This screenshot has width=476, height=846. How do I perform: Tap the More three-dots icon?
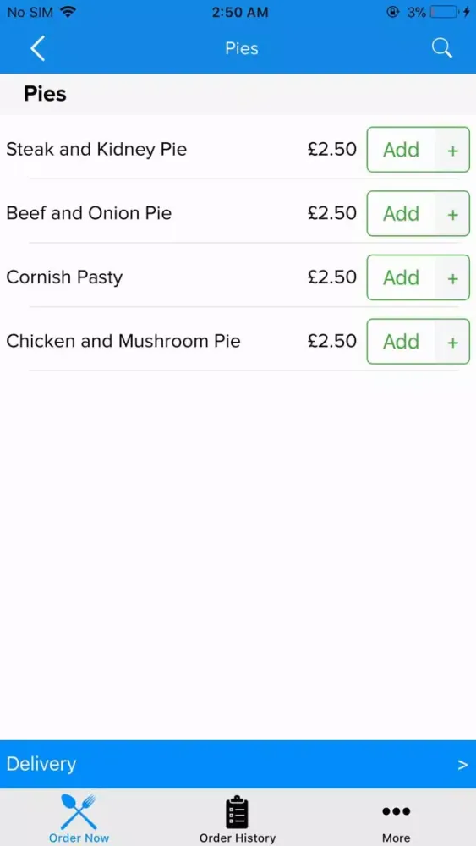point(397,811)
